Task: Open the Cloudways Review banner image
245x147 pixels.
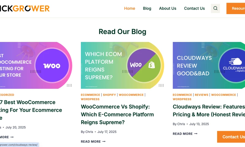Action: pyautogui.click(x=209, y=65)
